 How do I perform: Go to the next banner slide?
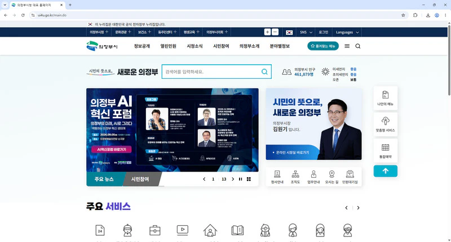pos(233,179)
